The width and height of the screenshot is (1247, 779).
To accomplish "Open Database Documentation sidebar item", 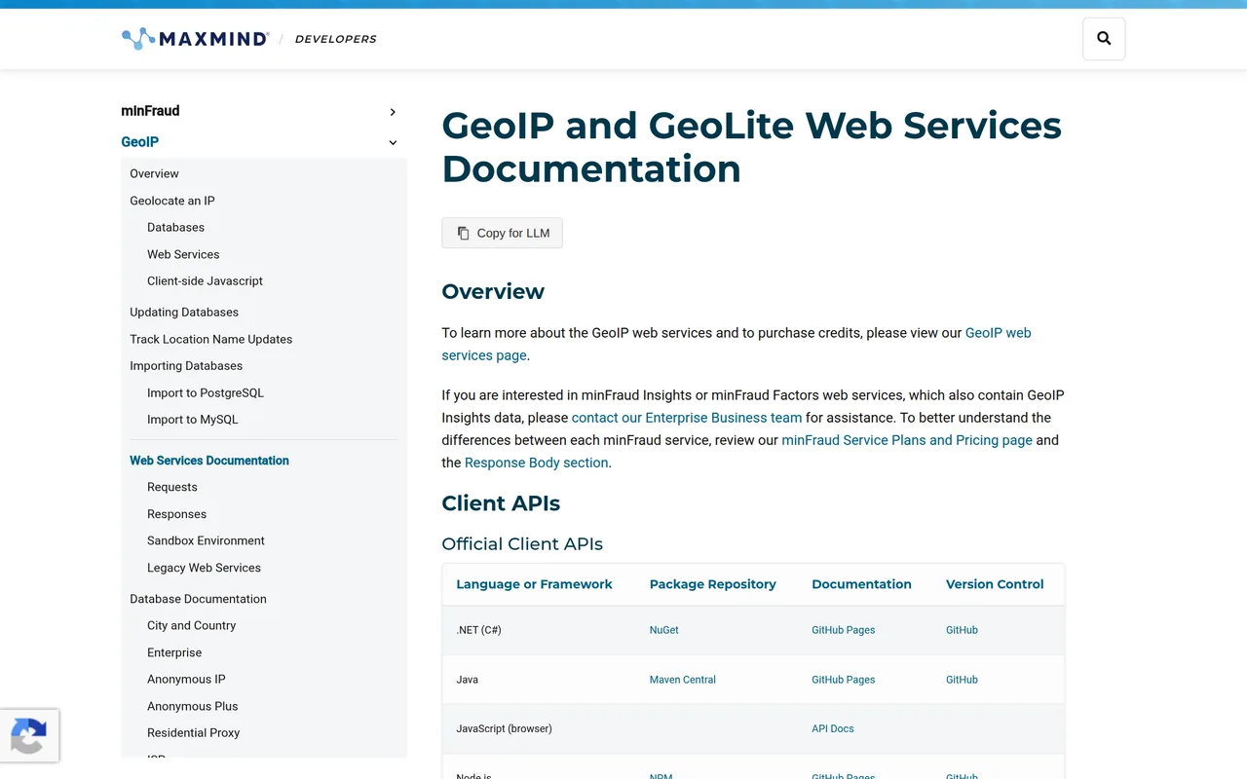I will tap(198, 599).
